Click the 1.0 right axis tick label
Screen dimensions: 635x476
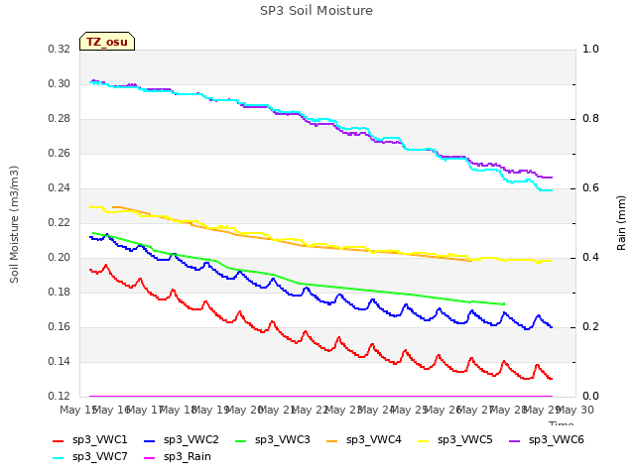590,49
